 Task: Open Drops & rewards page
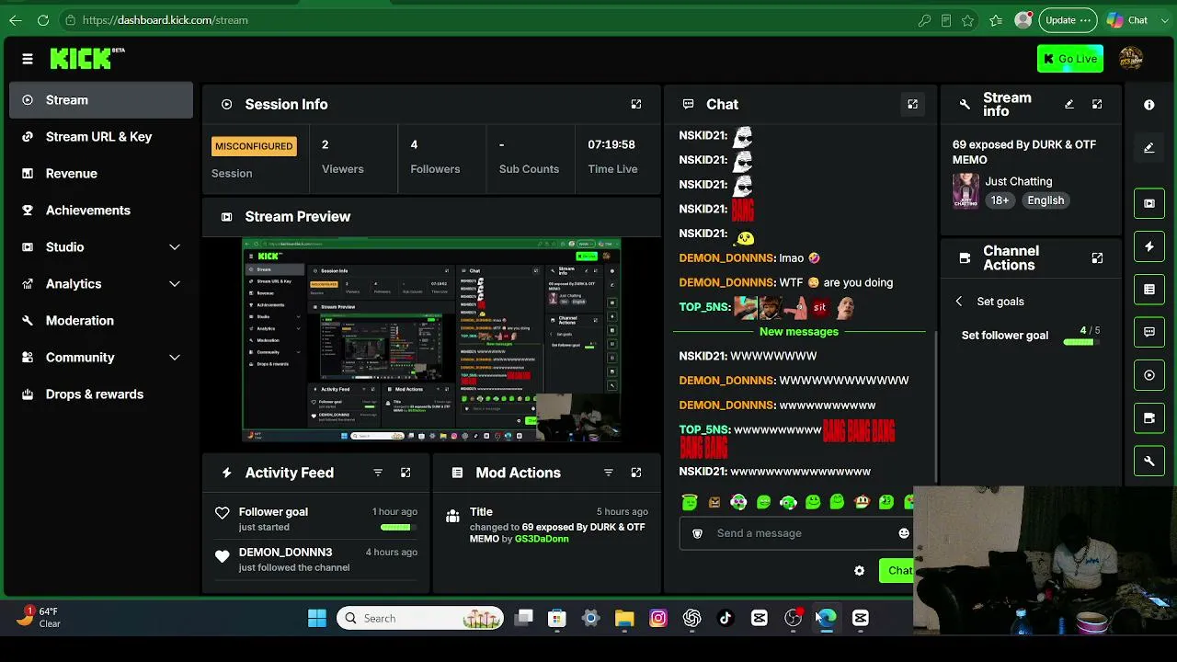tap(101, 394)
